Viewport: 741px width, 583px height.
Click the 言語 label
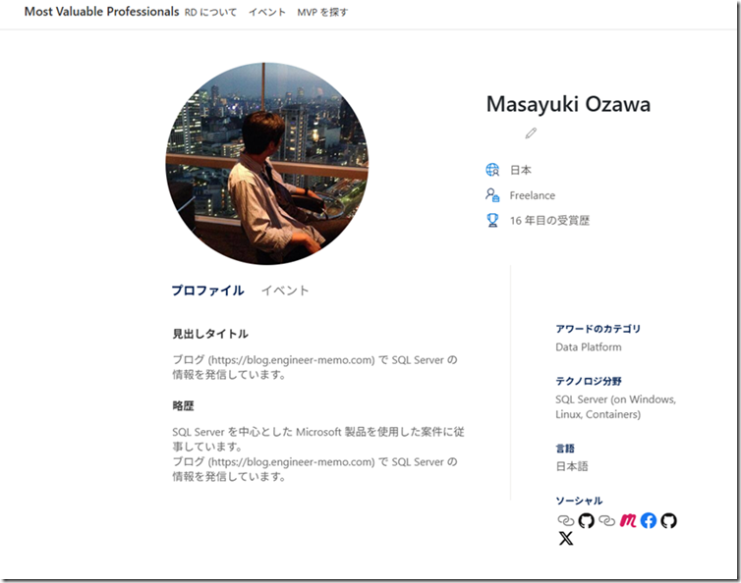pos(565,449)
